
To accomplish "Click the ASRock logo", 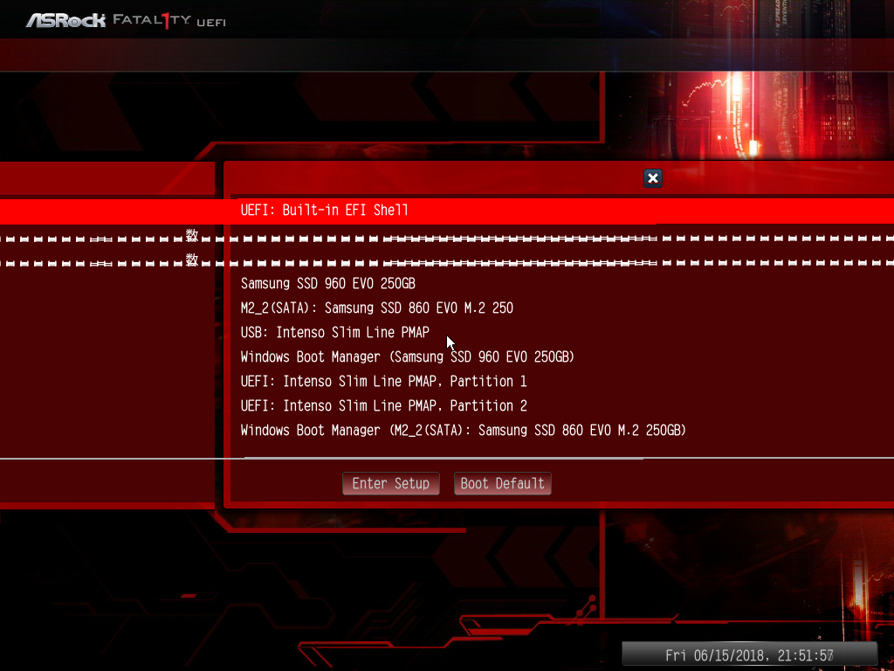I will [66, 21].
